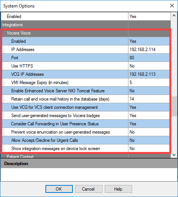The height and width of the screenshot is (197, 178).
Task: Select VMI Message Expiry (in minutes) label
Action: click(40, 83)
